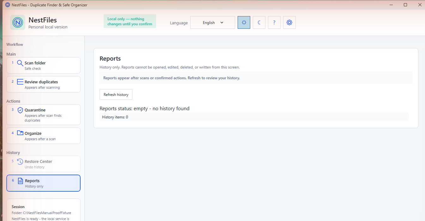Click the Reports document icon

point(20,181)
